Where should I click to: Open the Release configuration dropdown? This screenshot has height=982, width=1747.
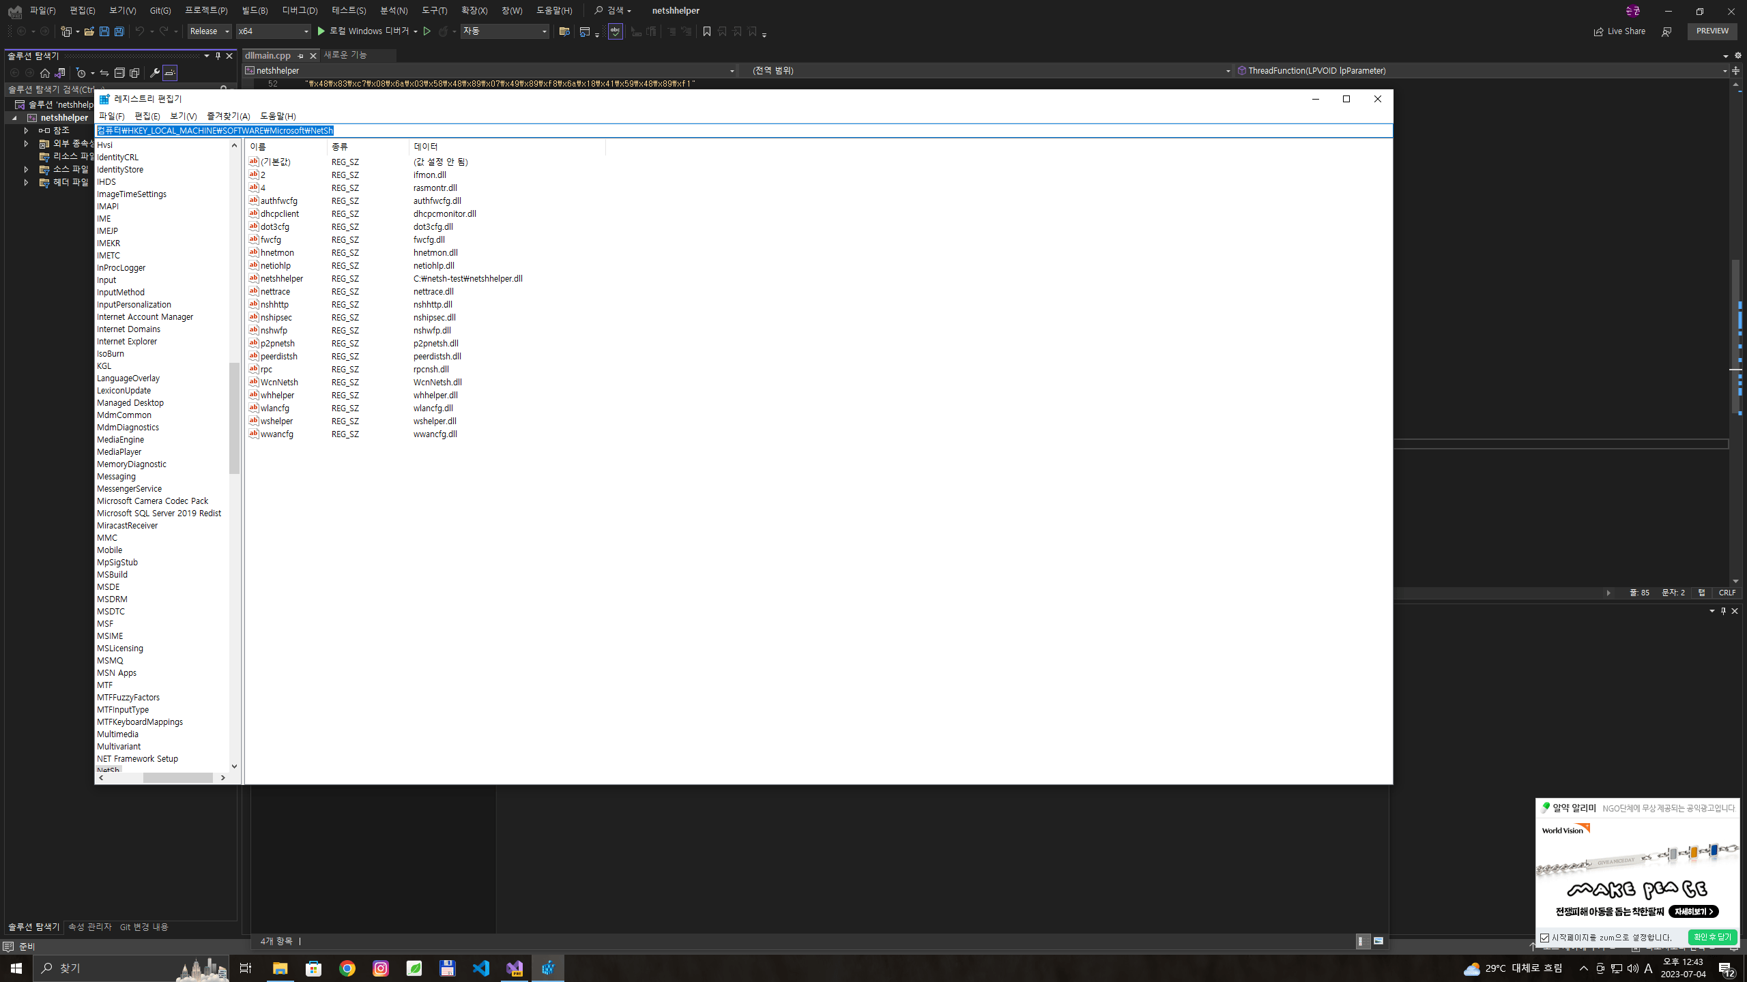tap(210, 31)
